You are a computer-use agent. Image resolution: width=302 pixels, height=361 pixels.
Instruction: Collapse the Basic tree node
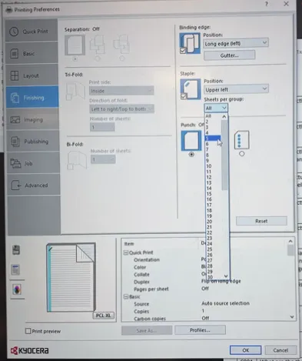pos(126,297)
